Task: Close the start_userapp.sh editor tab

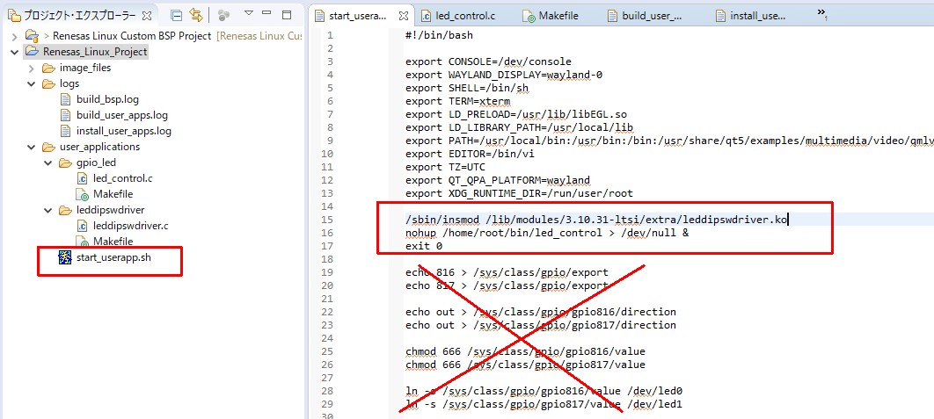Action: pos(402,16)
